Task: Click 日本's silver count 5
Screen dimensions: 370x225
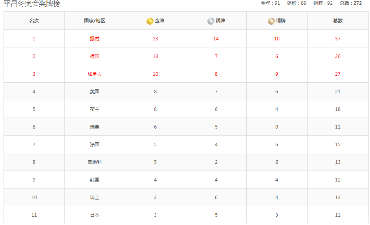Action: pos(216,215)
